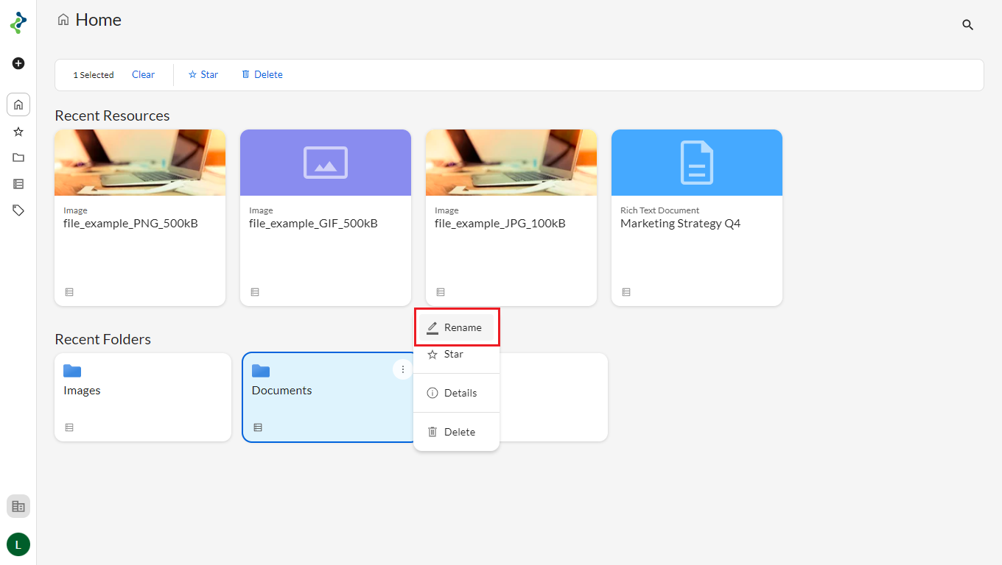Open the Starred section in sidebar

(x=18, y=132)
